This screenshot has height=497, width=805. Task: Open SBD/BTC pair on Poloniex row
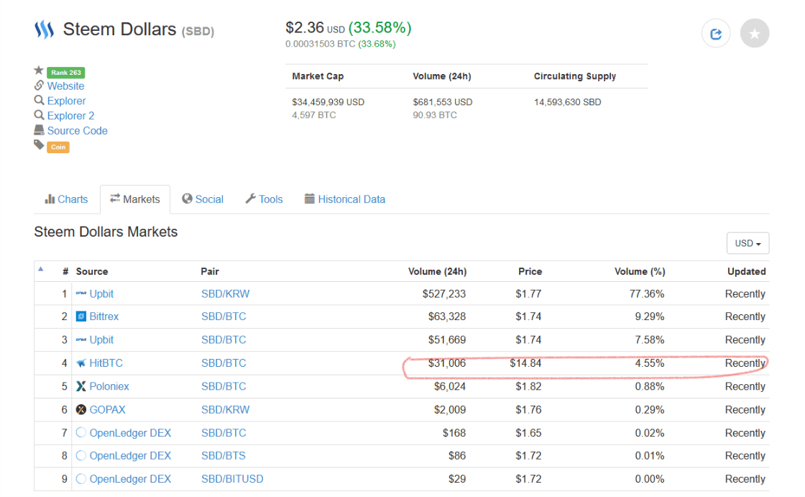[224, 386]
